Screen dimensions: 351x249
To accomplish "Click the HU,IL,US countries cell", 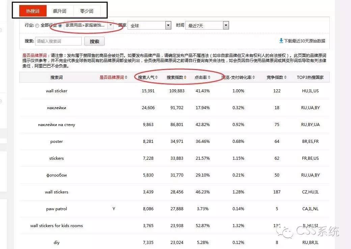I will click(310, 91).
